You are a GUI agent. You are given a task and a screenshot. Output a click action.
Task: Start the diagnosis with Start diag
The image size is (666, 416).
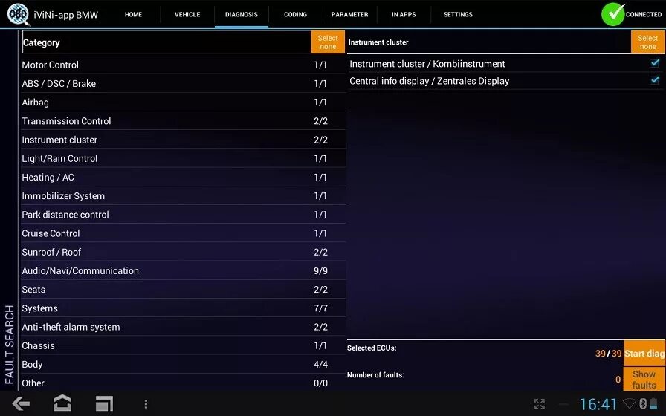[x=644, y=353]
